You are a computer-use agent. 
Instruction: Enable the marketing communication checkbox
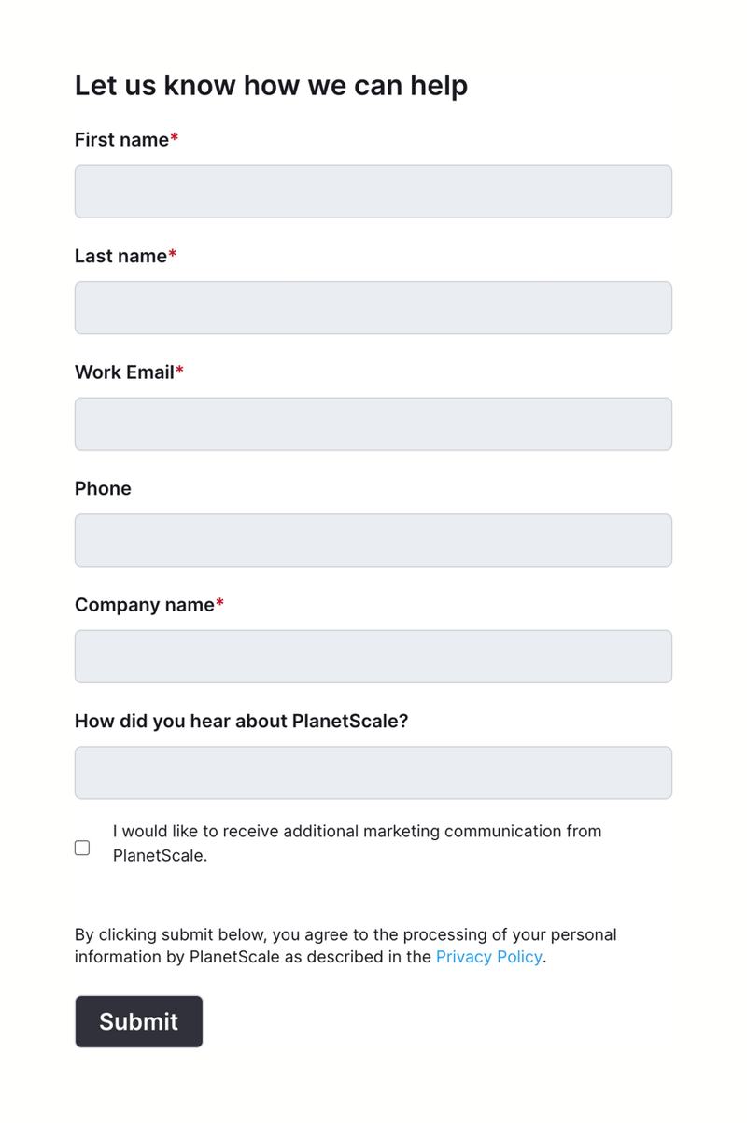click(x=82, y=848)
